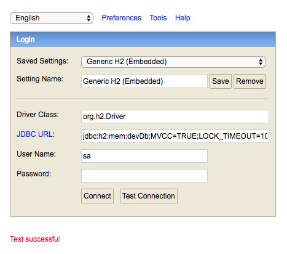The image size is (287, 254).
Task: Open the Preferences link
Action: click(121, 18)
